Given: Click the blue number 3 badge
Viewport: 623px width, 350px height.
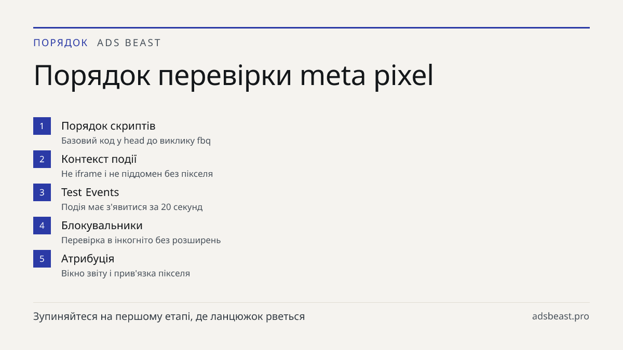Looking at the screenshot, I should (x=42, y=192).
